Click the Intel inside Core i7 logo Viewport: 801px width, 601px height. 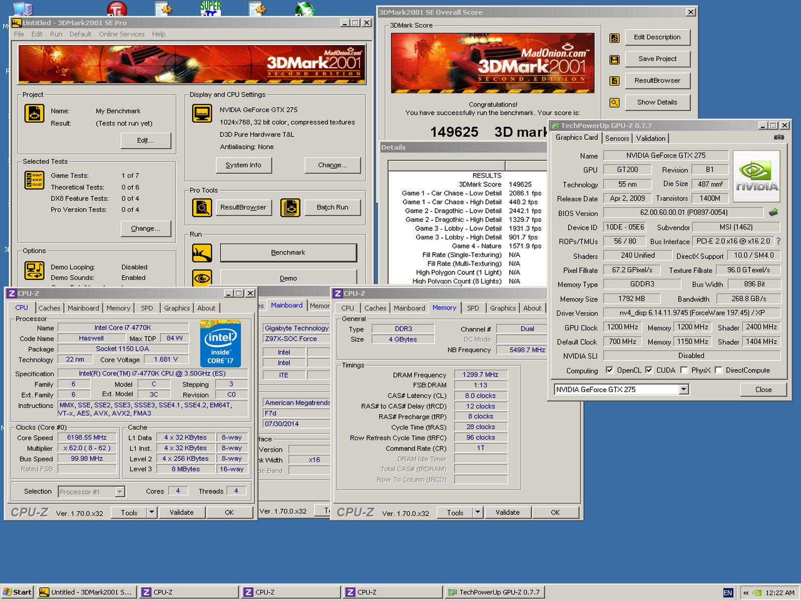(220, 344)
